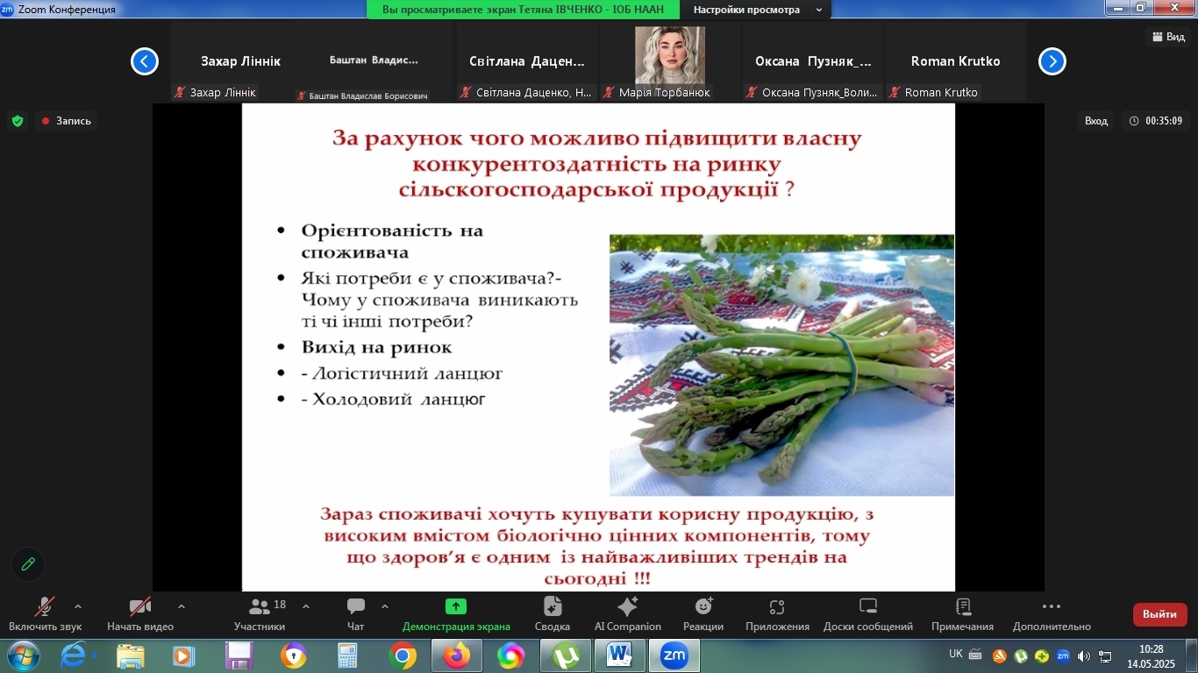Open File Explorer folder in taskbar
Viewport: 1198px width, 673px height.
131,655
